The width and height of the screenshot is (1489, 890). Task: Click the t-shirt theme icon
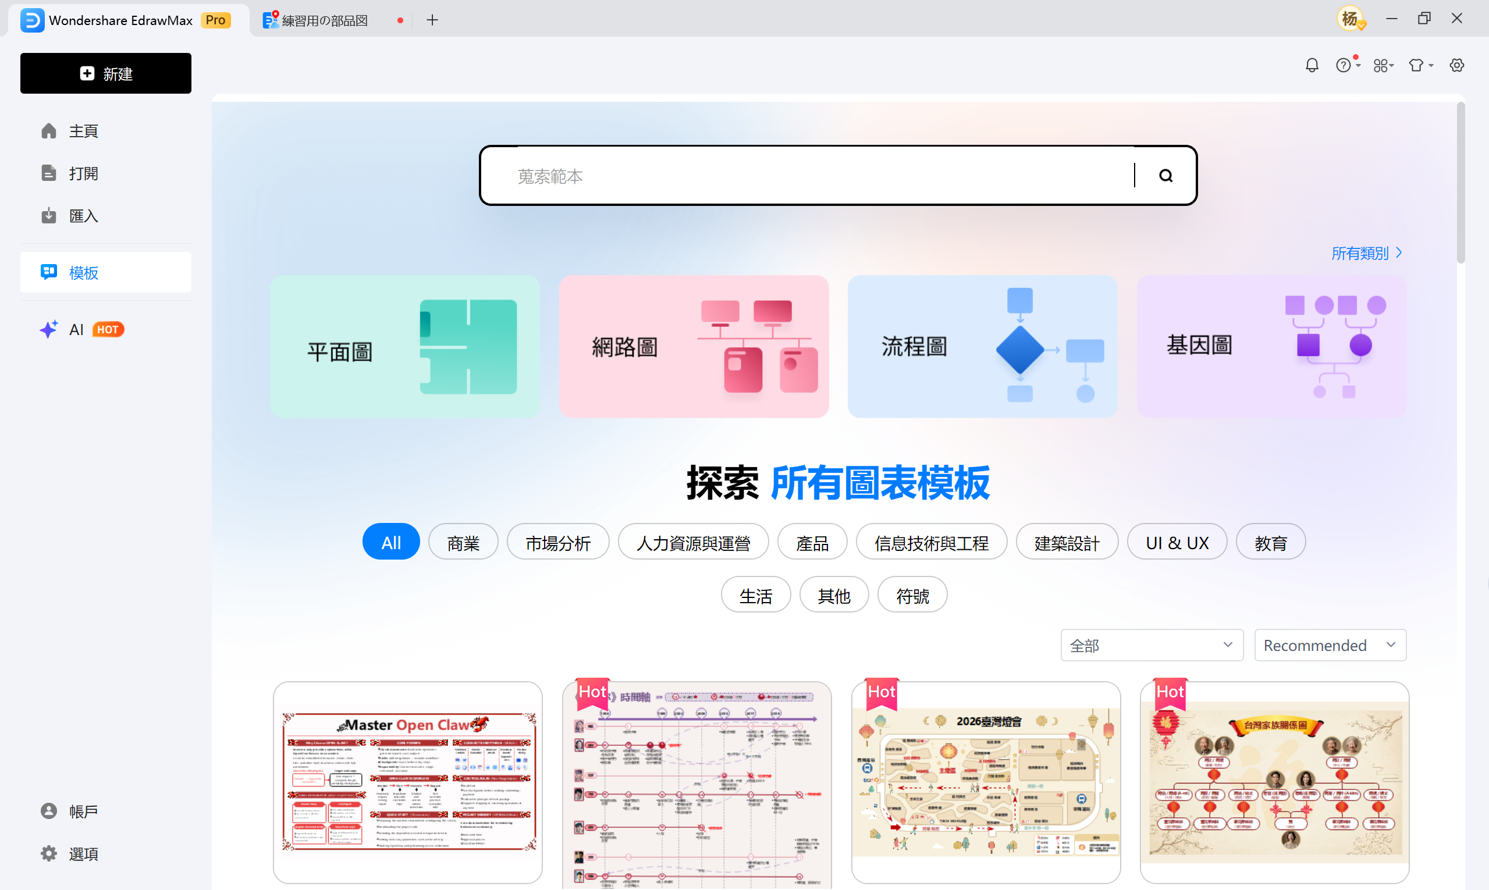1416,65
